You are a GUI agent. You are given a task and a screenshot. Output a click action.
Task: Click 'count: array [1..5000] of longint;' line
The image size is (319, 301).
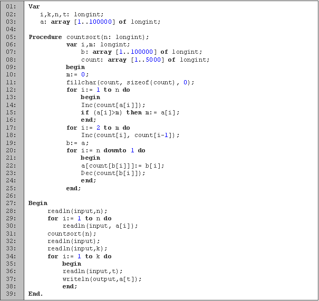click(145, 60)
